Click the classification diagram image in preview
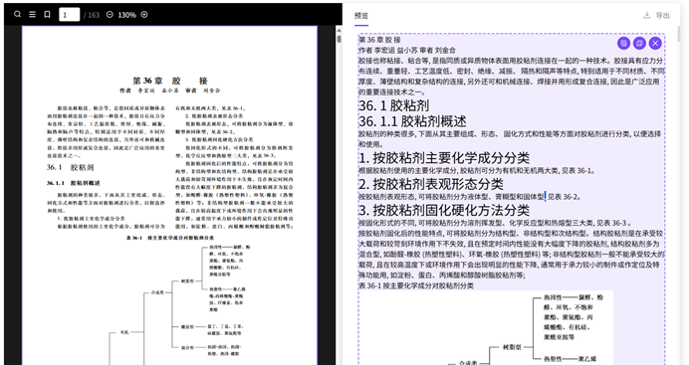This screenshot has height=365, width=689. (486, 327)
